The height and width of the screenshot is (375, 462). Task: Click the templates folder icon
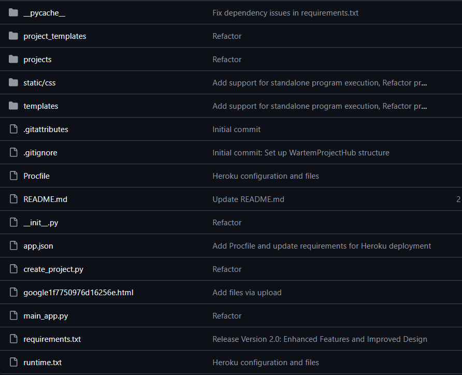pos(13,106)
